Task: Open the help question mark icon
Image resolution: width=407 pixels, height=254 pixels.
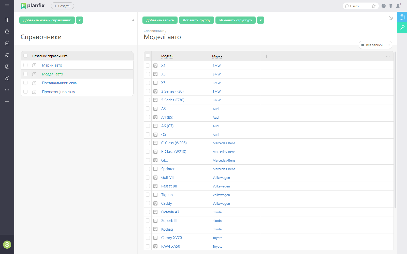Action: 384,6
